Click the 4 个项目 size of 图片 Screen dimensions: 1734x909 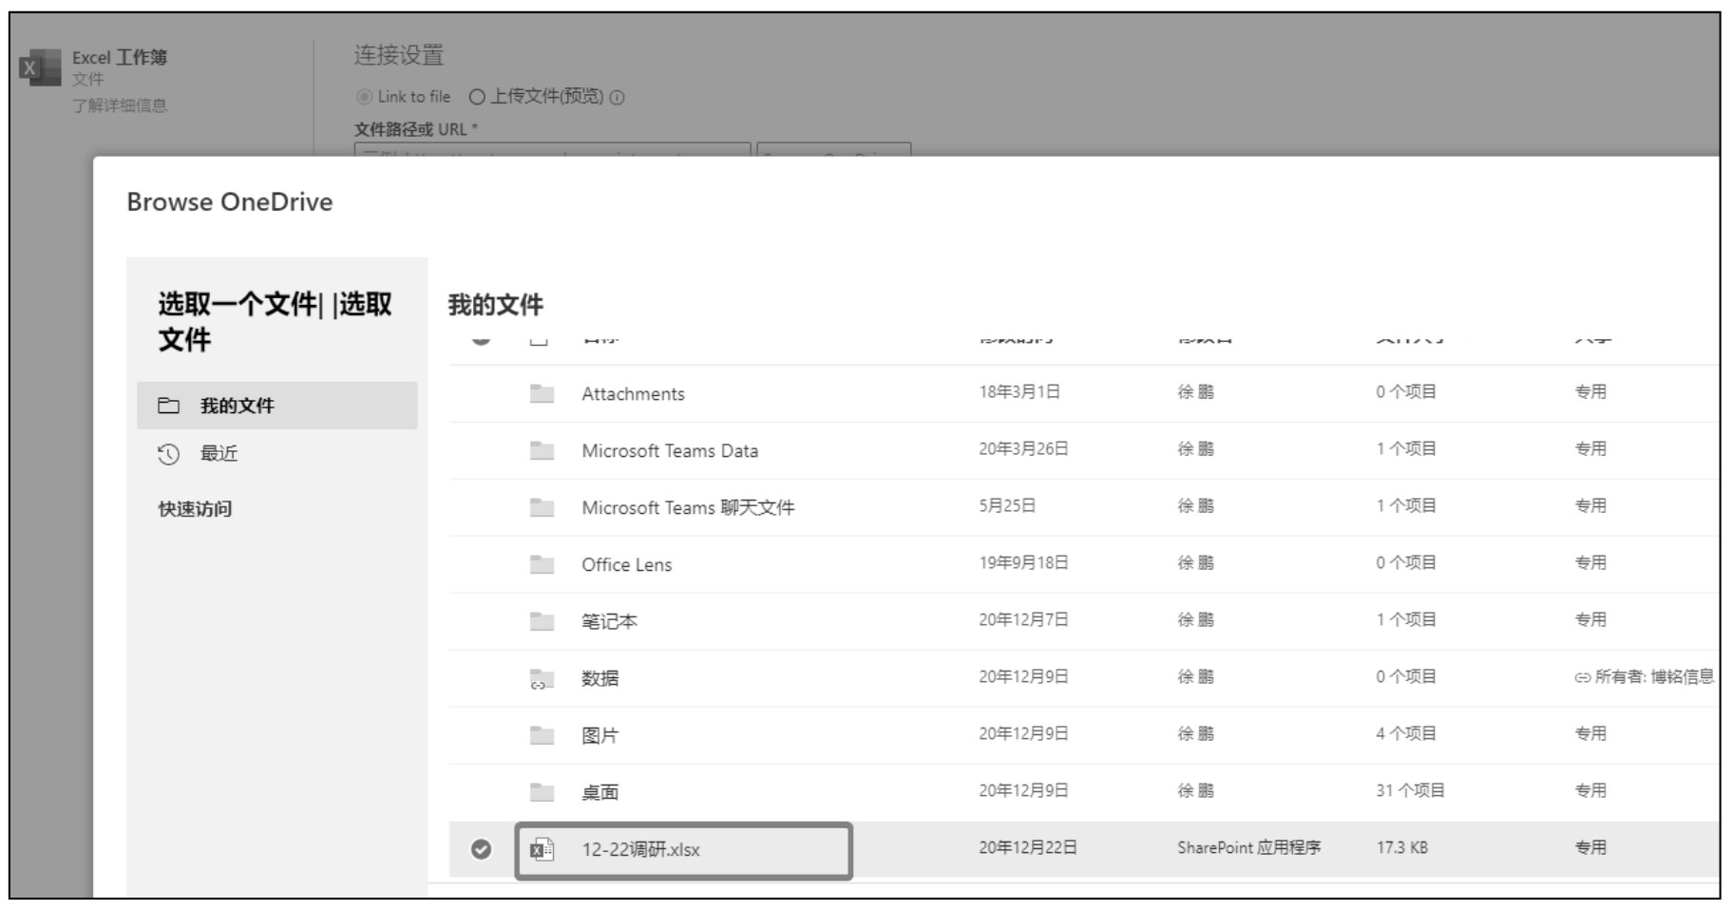(1406, 734)
